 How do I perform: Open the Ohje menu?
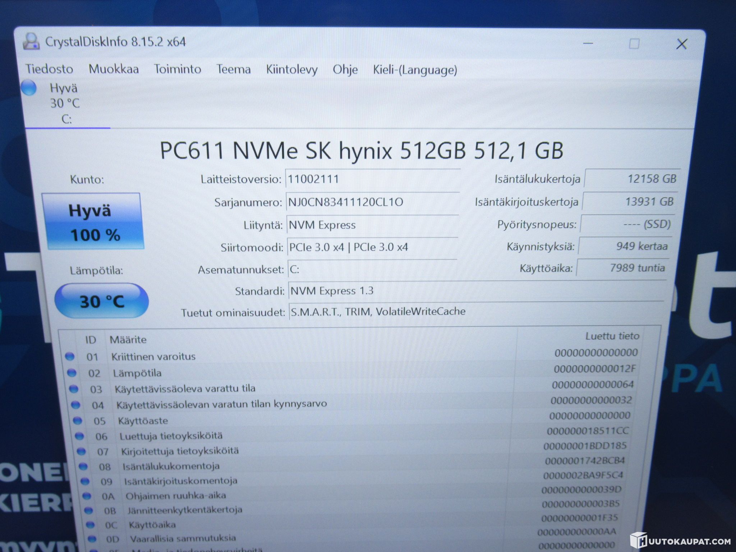(x=345, y=70)
